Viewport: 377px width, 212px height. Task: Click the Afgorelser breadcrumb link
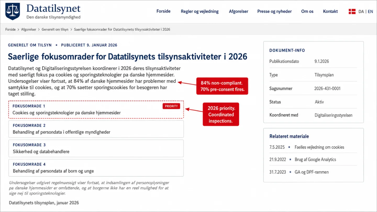(x=29, y=30)
